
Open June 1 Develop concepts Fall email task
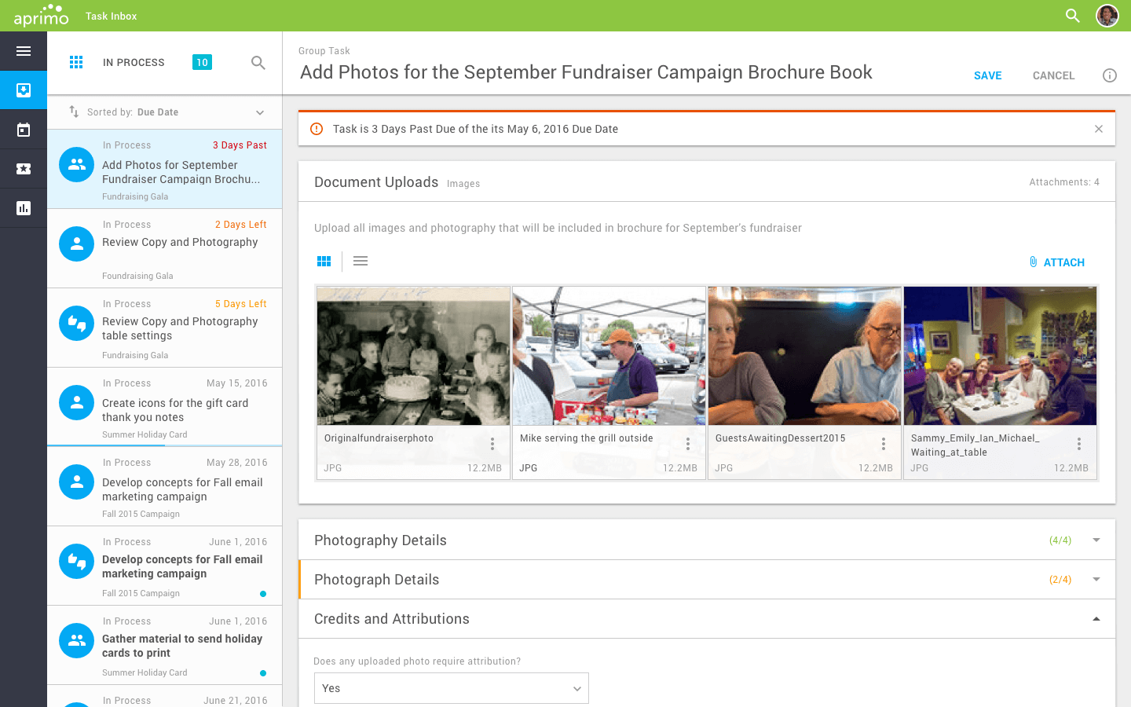pos(165,566)
